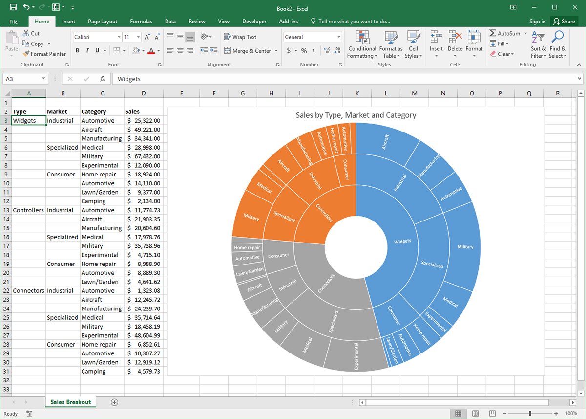The height and width of the screenshot is (419, 586).
Task: Expand the Name Box dropdown arrow
Action: [43, 79]
